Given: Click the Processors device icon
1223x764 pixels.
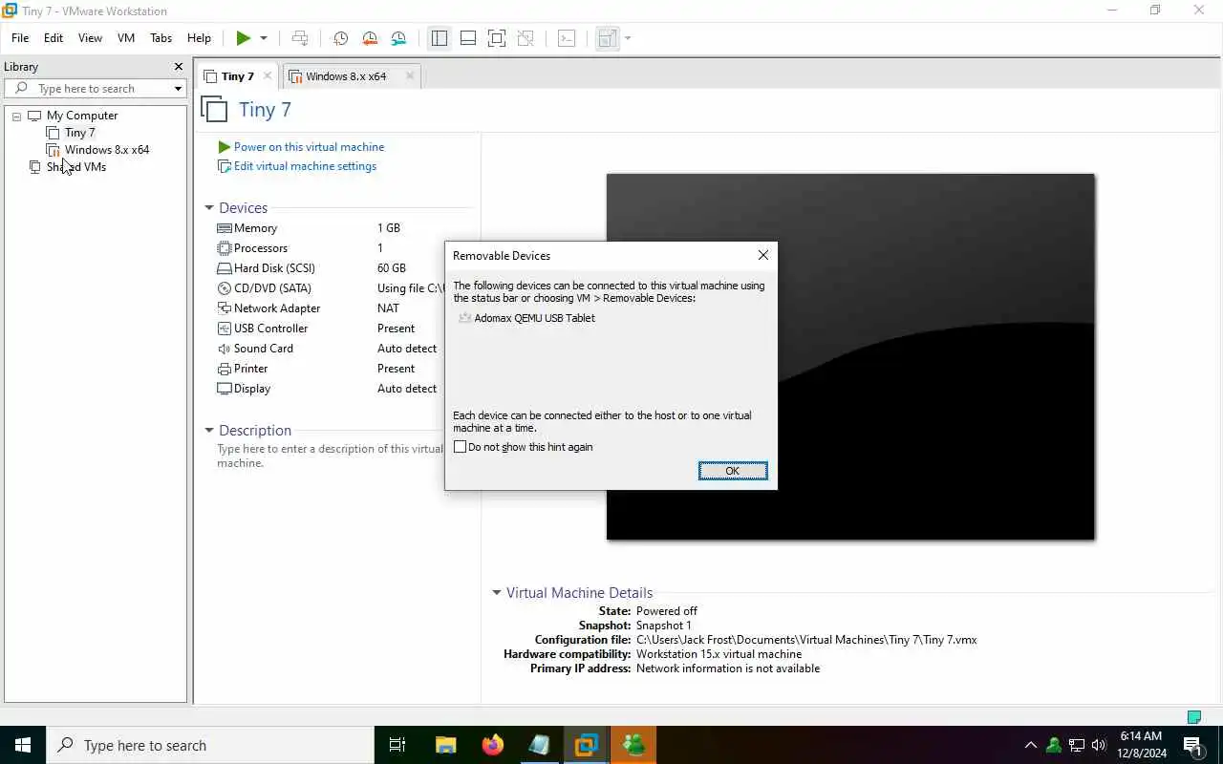Looking at the screenshot, I should click(x=225, y=248).
